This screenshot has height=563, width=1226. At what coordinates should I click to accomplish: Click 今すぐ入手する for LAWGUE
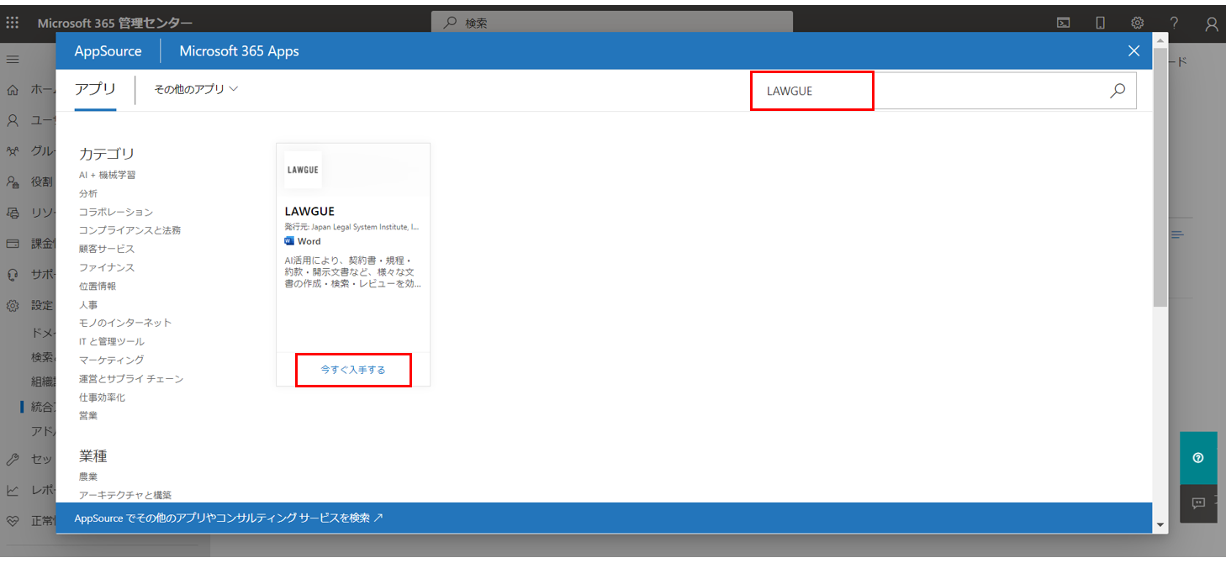pos(353,370)
